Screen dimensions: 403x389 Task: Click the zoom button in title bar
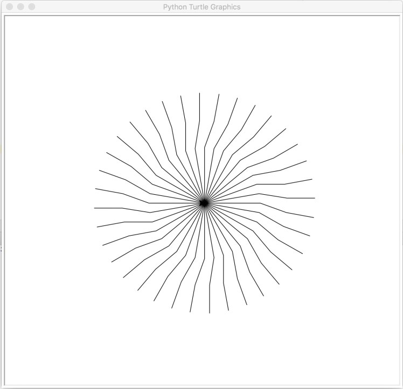click(x=31, y=7)
